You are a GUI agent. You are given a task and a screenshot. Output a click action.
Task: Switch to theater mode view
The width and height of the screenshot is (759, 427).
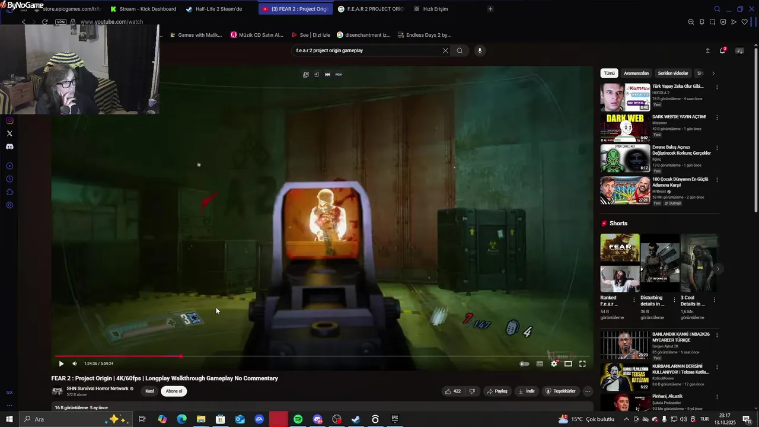point(568,364)
